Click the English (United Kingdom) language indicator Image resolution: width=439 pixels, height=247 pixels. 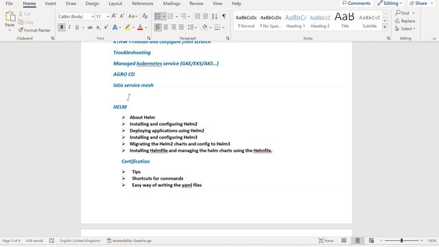80,241
